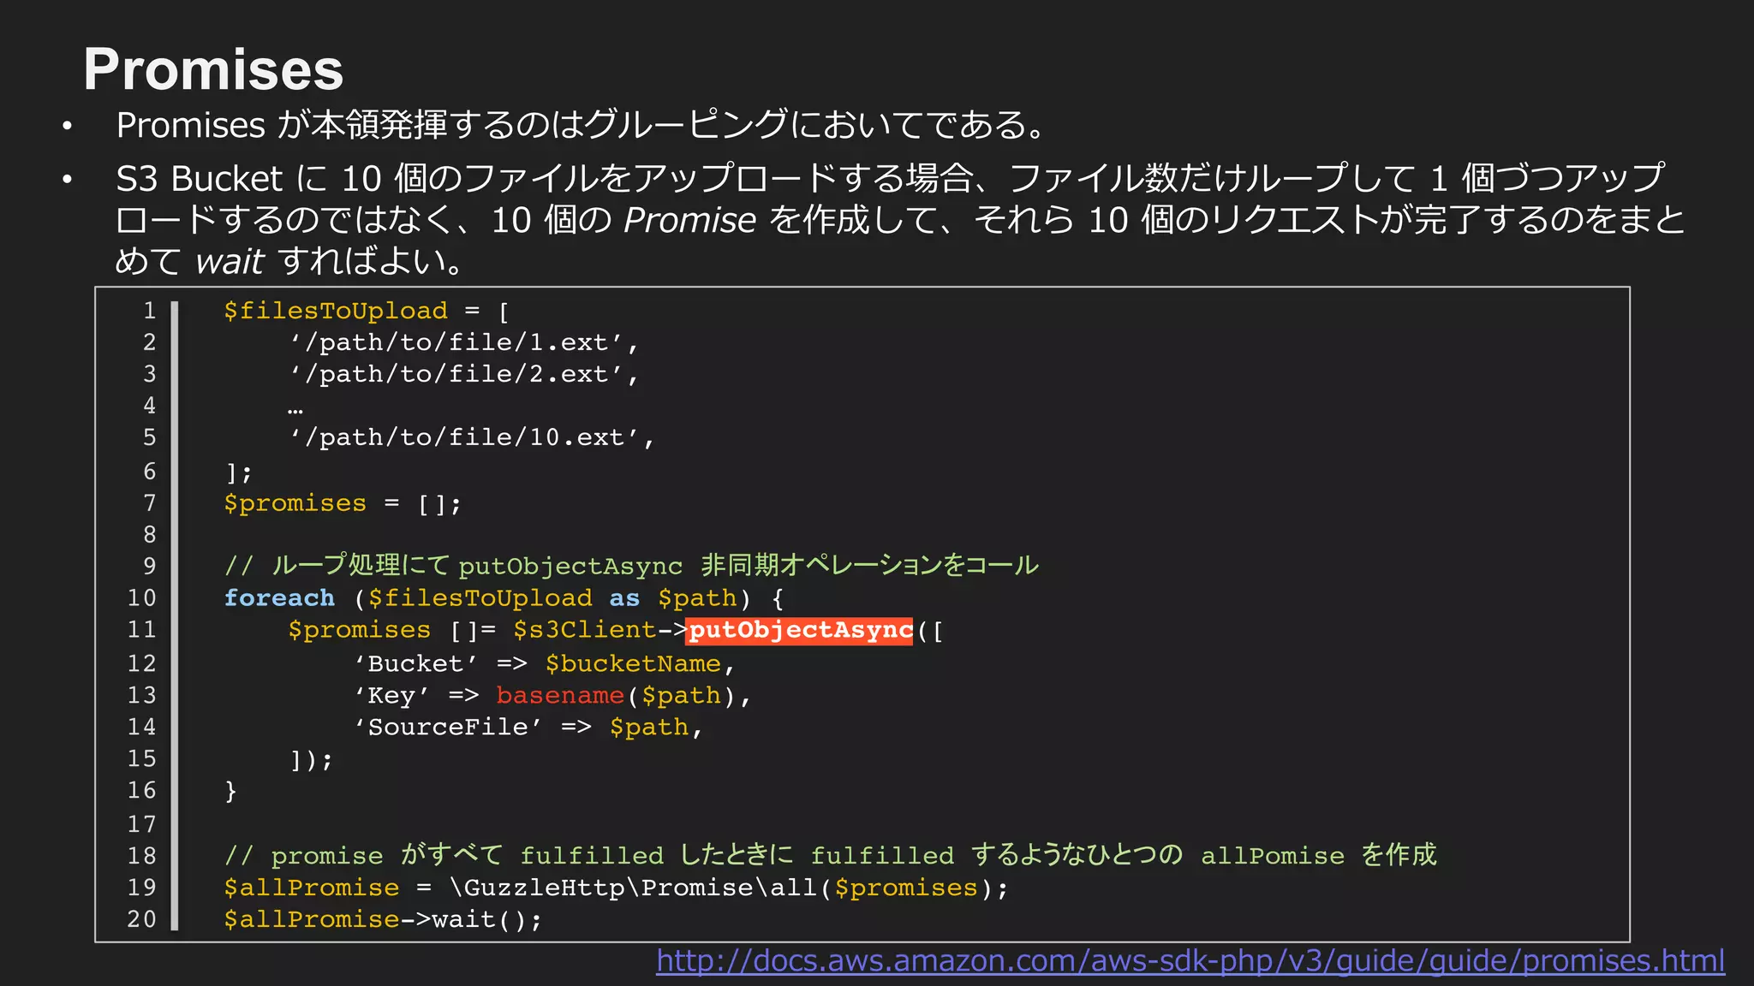1754x986 pixels.
Task: Click the foreach keyword in code
Action: pos(279,598)
